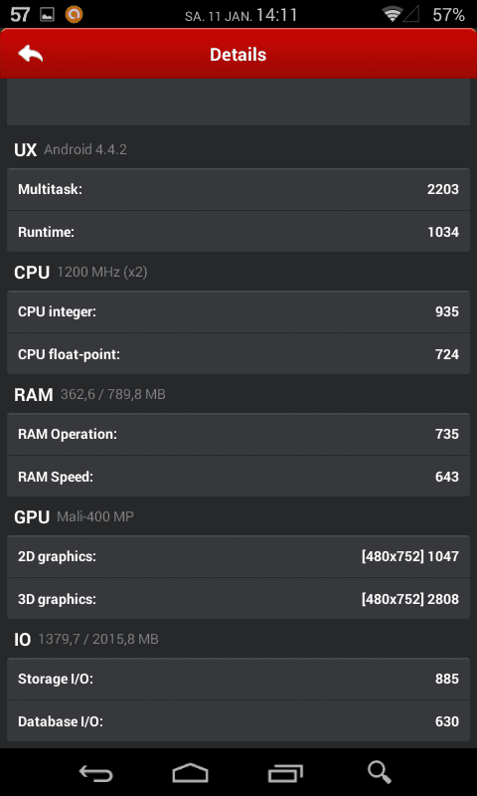Tap the Android home navigation button
This screenshot has width=477, height=796.
click(x=191, y=773)
